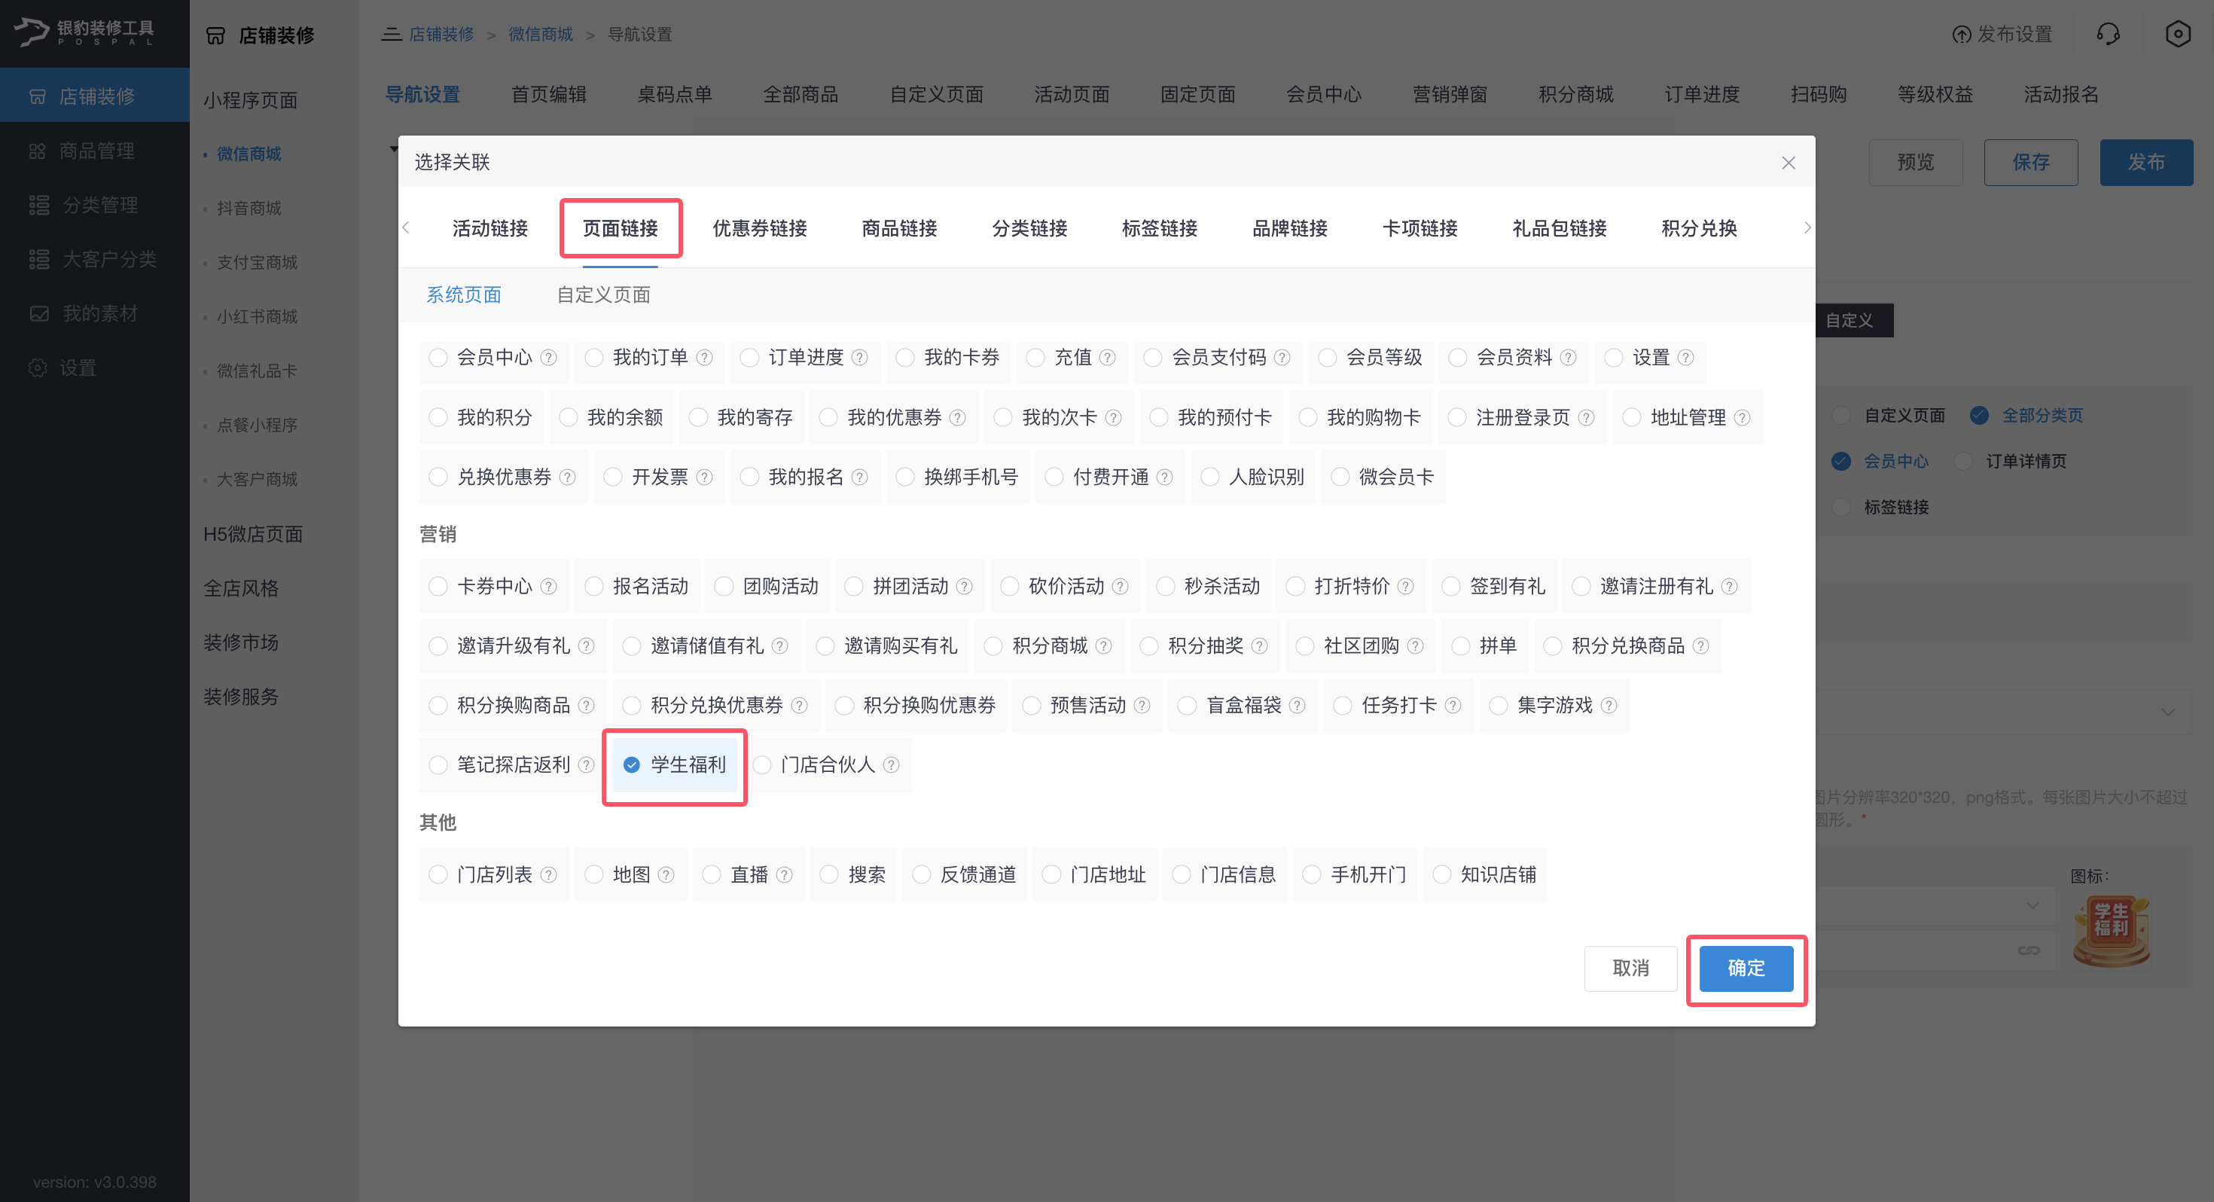
Task: Open hexagon settings icon at top right
Action: click(2177, 35)
